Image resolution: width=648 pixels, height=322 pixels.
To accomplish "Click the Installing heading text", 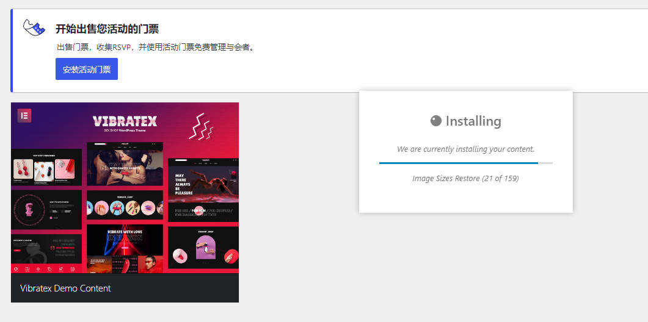I will (x=473, y=121).
